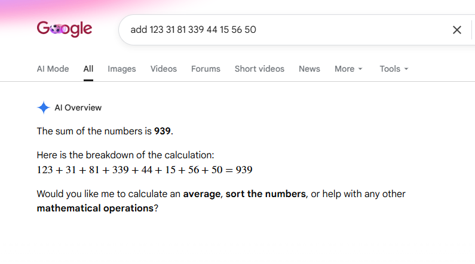Click the Google logo to go home
This screenshot has height=264, width=475.
point(64,29)
